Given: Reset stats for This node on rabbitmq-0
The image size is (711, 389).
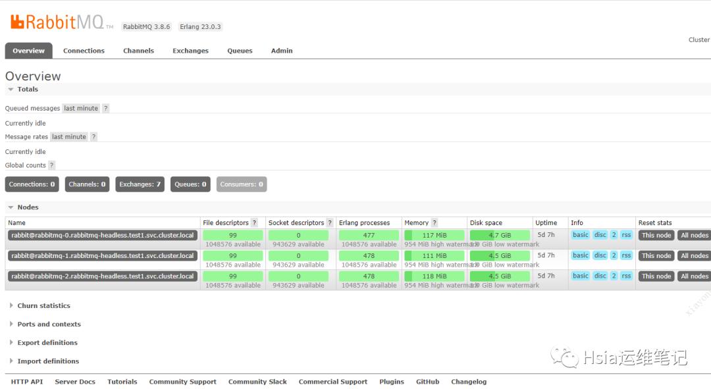Looking at the screenshot, I should click(x=656, y=236).
